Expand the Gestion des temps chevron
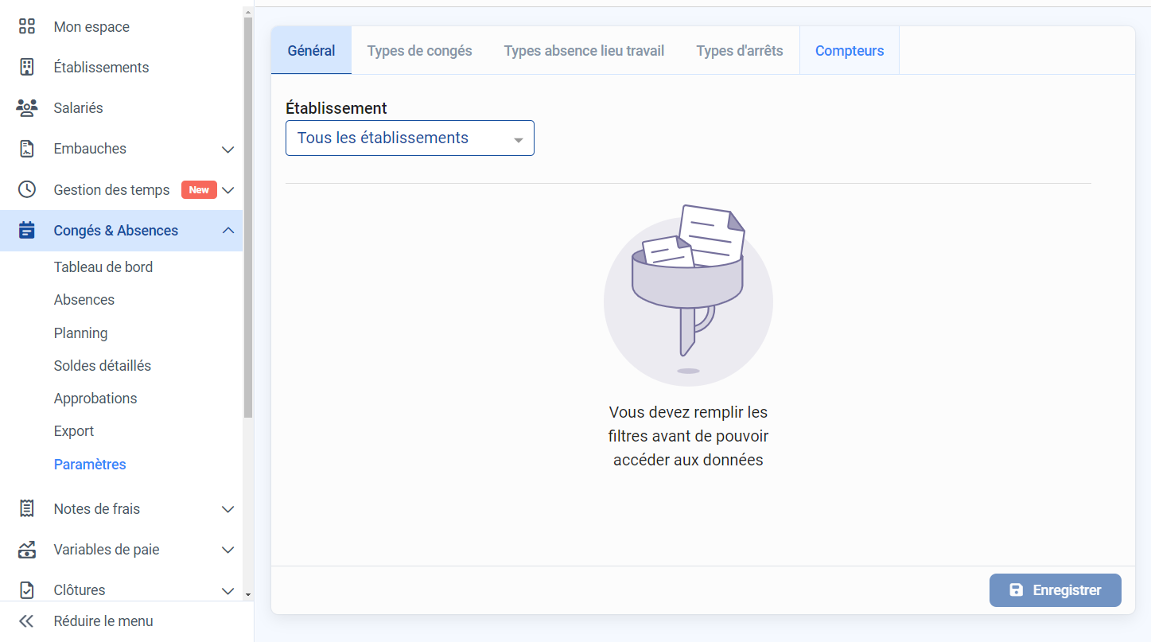 coord(227,190)
